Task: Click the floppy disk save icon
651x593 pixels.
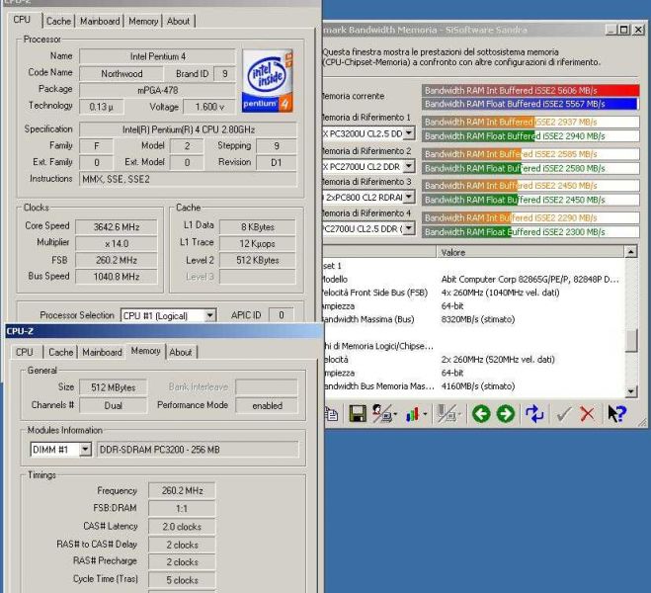Action: click(357, 414)
